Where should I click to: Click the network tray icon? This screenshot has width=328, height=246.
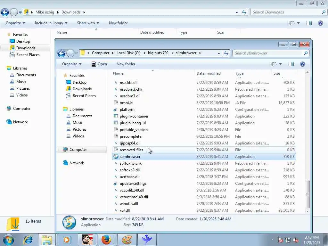click(x=288, y=240)
